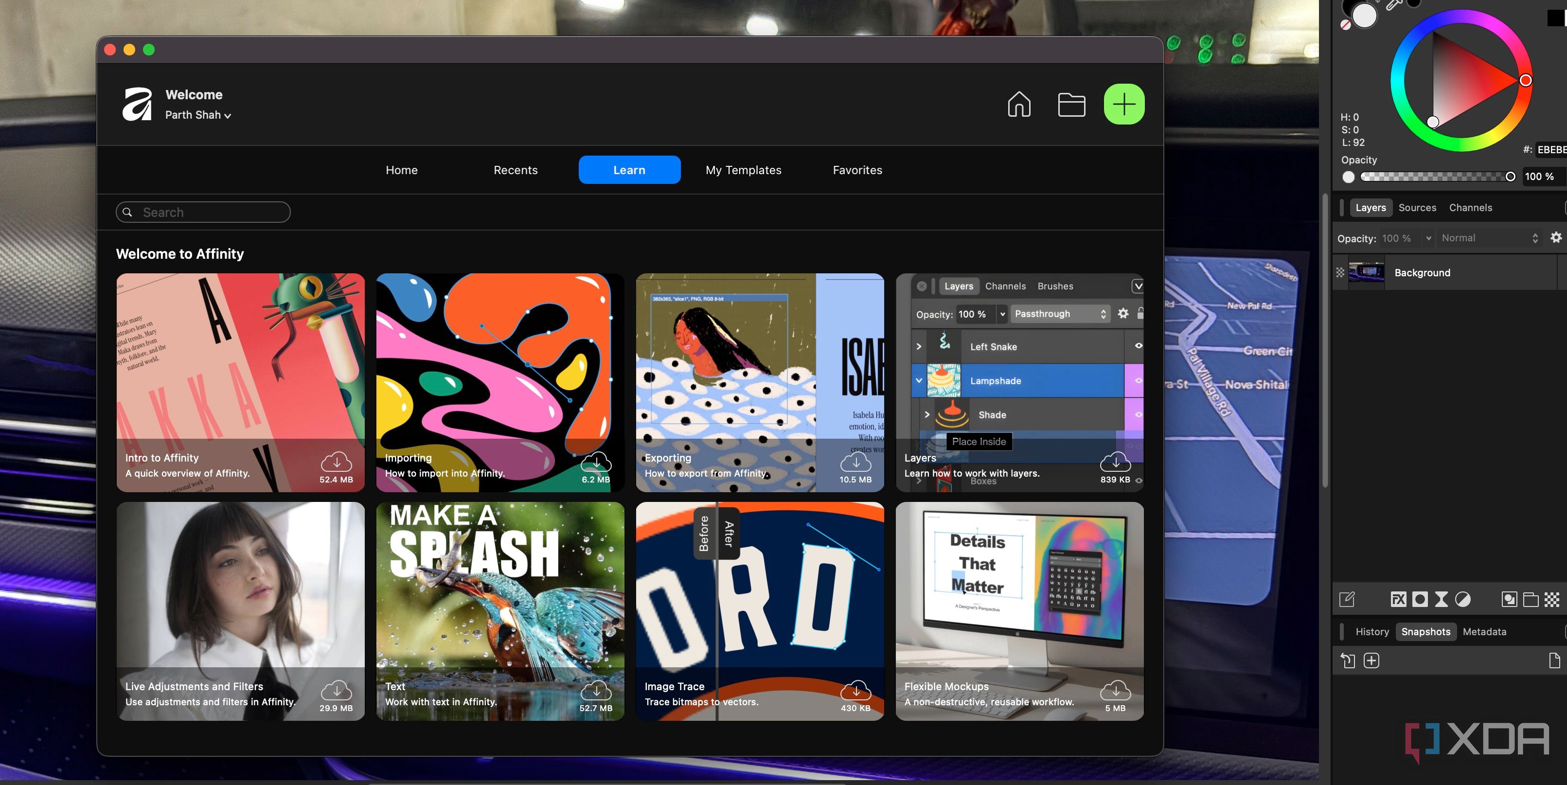The width and height of the screenshot is (1567, 785).
Task: Download the Layers tutorial via cloud icon
Action: coord(1116,461)
